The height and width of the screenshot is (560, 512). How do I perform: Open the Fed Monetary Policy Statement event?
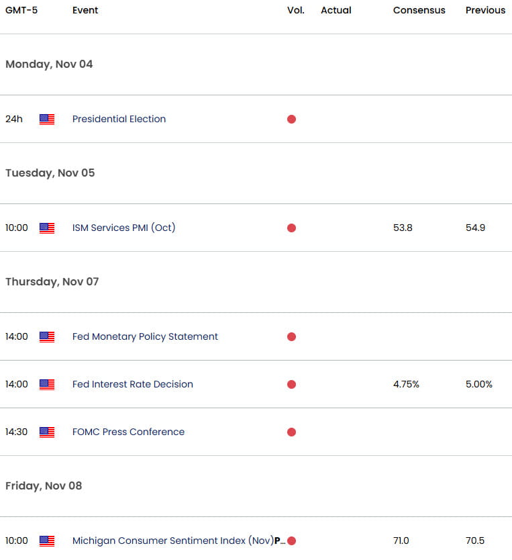pyautogui.click(x=145, y=336)
